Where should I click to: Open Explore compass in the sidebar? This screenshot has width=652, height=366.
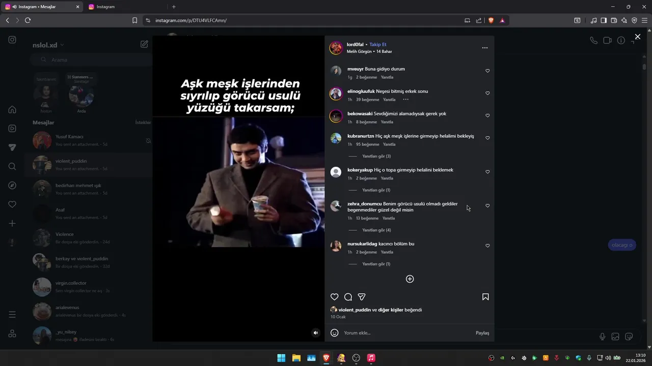(12, 186)
